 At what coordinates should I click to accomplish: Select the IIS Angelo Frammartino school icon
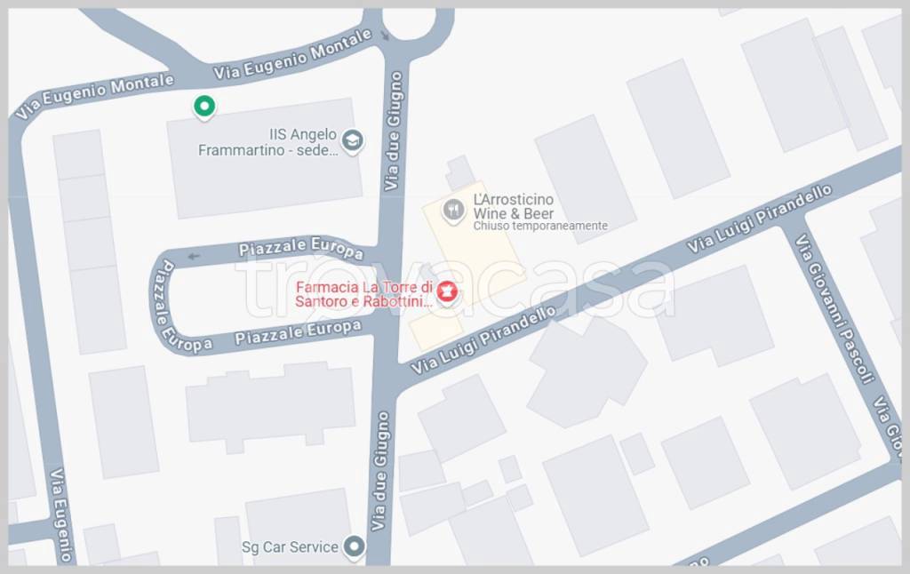click(352, 141)
